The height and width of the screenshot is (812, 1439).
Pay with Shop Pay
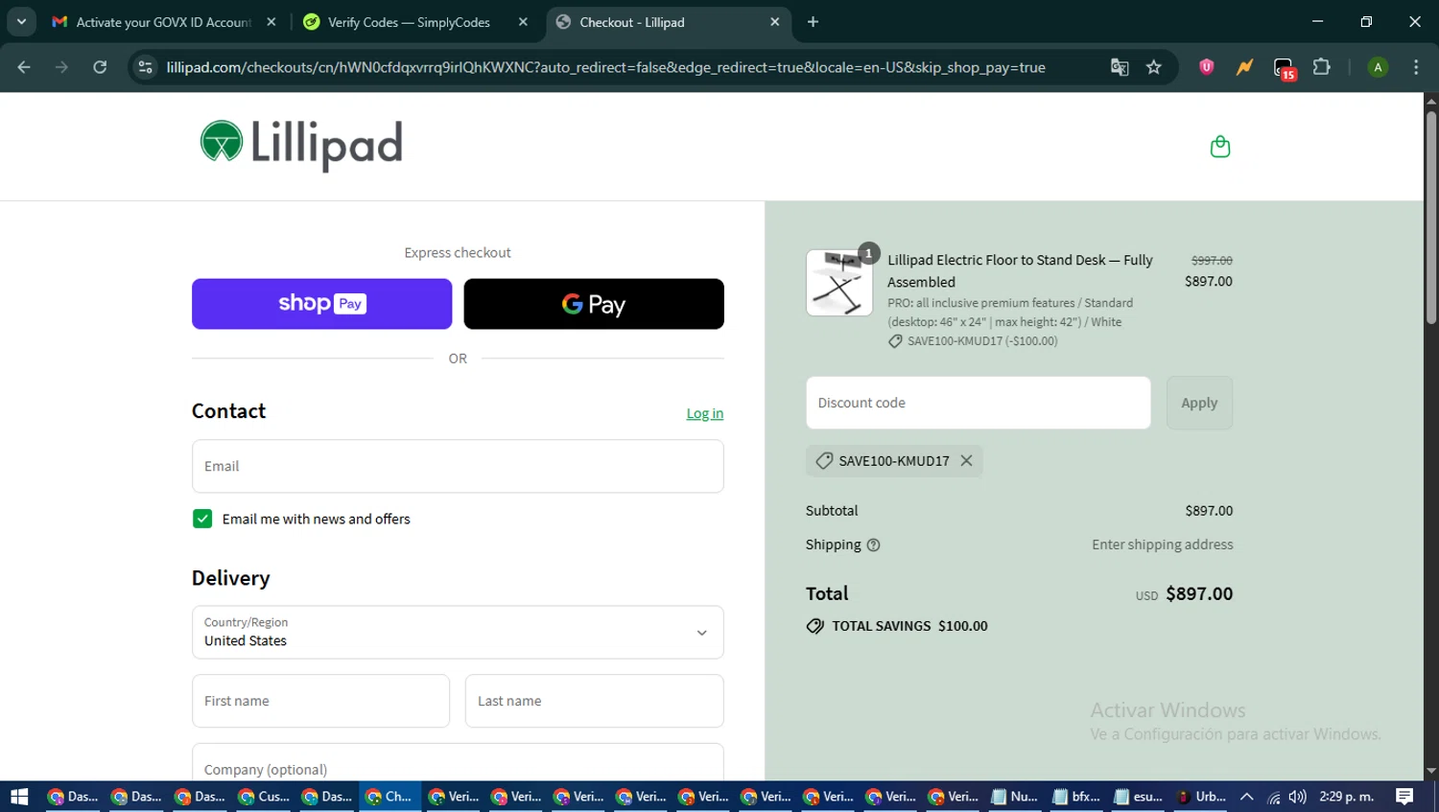click(x=321, y=304)
